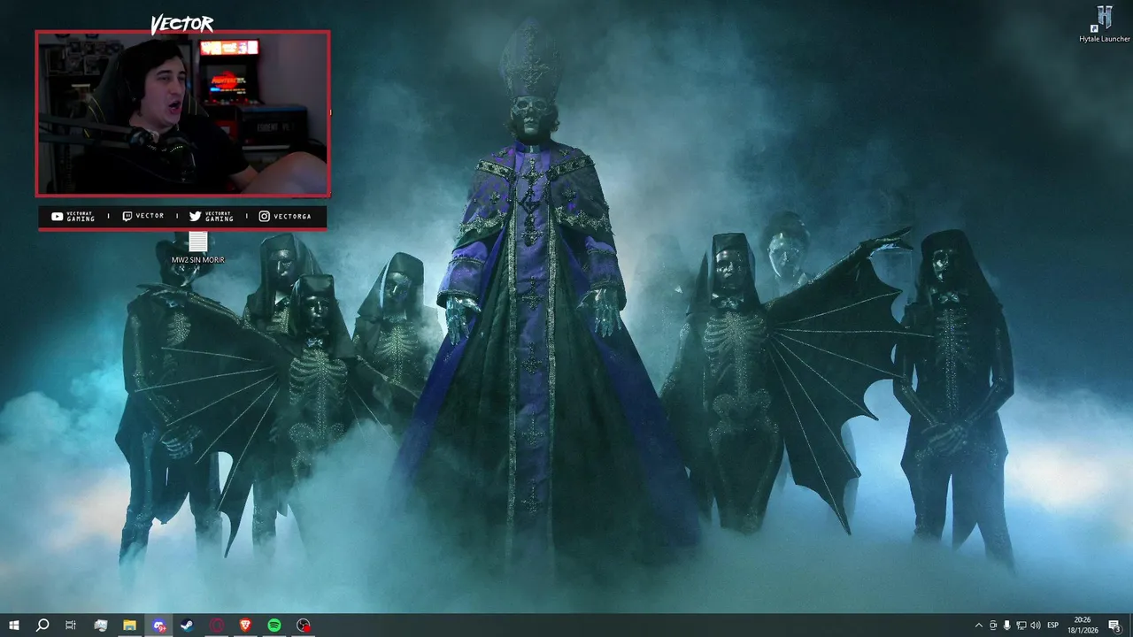Open Spotify from the taskbar
The image size is (1133, 637).
(x=274, y=625)
